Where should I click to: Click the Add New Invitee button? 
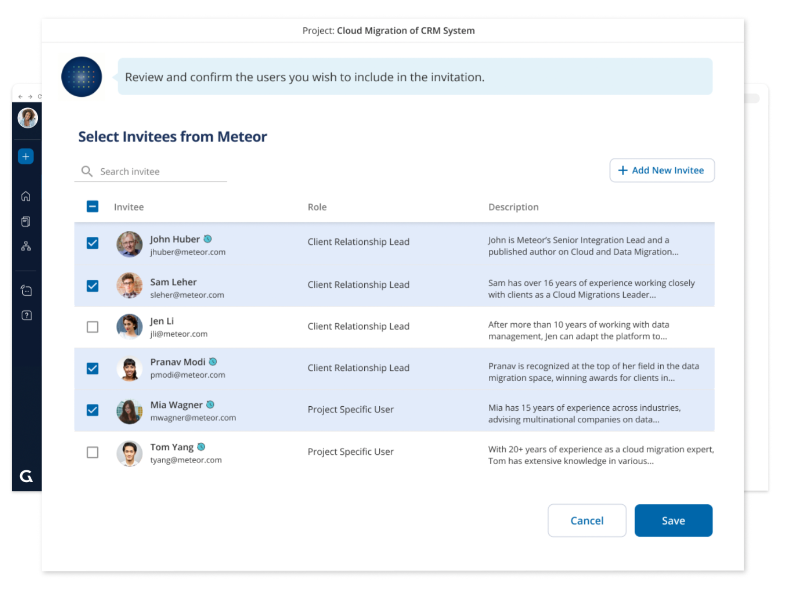[x=662, y=170]
